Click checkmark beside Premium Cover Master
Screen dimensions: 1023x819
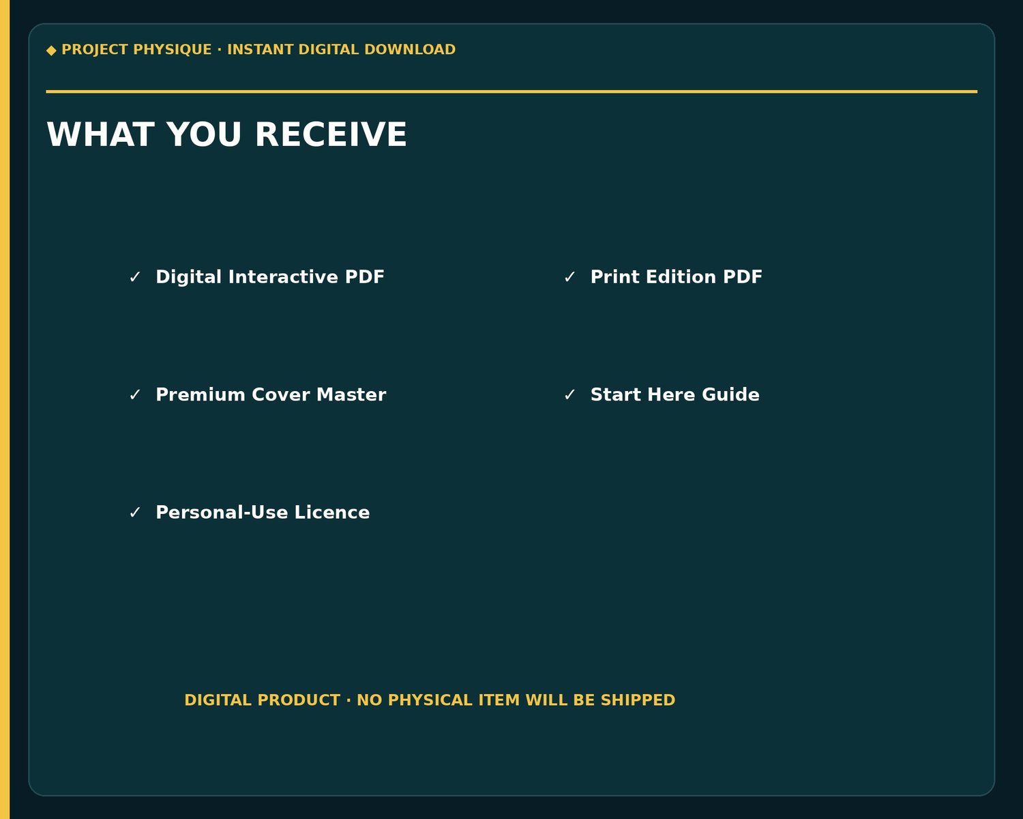click(135, 395)
